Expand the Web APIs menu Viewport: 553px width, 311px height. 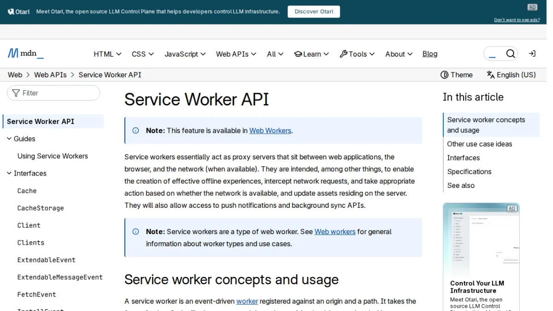[x=236, y=54]
